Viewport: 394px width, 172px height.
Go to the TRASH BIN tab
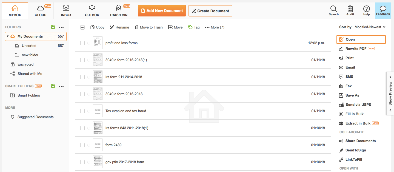(118, 11)
